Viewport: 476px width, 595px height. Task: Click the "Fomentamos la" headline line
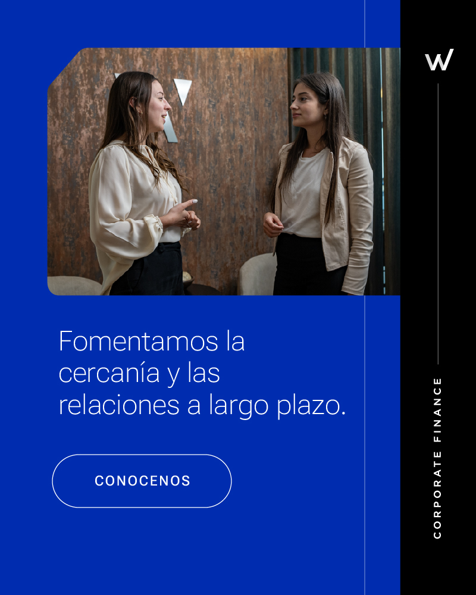[x=152, y=341]
